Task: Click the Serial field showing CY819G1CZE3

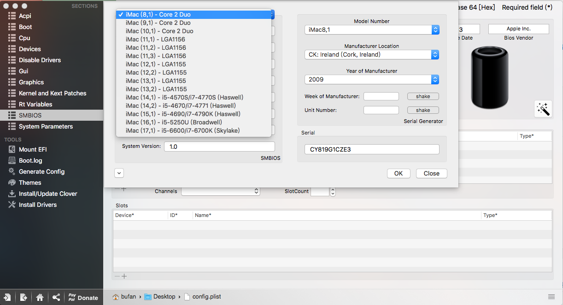Action: [x=372, y=149]
